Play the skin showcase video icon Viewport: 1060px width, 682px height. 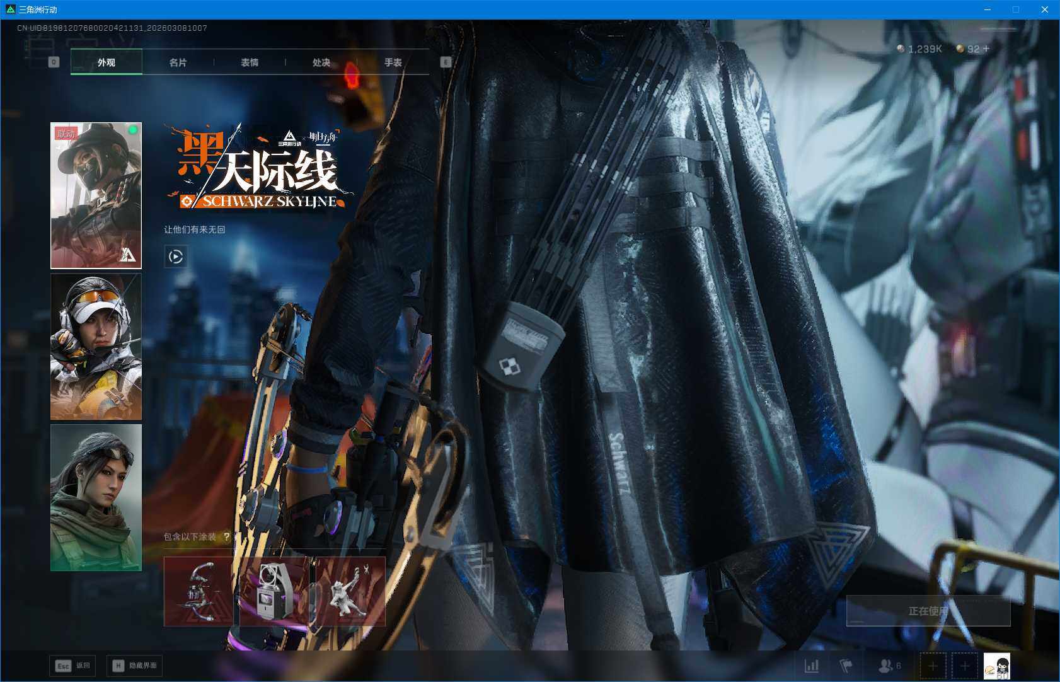(x=176, y=257)
